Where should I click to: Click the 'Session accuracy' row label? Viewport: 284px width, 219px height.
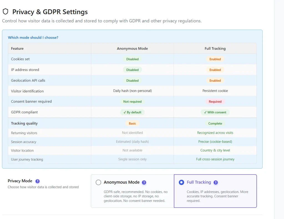click(x=24, y=142)
